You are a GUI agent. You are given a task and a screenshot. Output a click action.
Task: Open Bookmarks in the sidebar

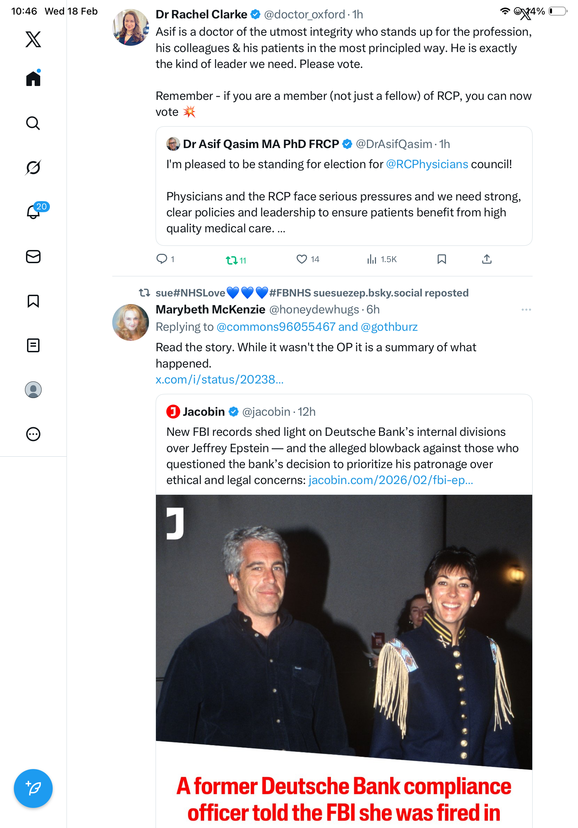point(33,301)
